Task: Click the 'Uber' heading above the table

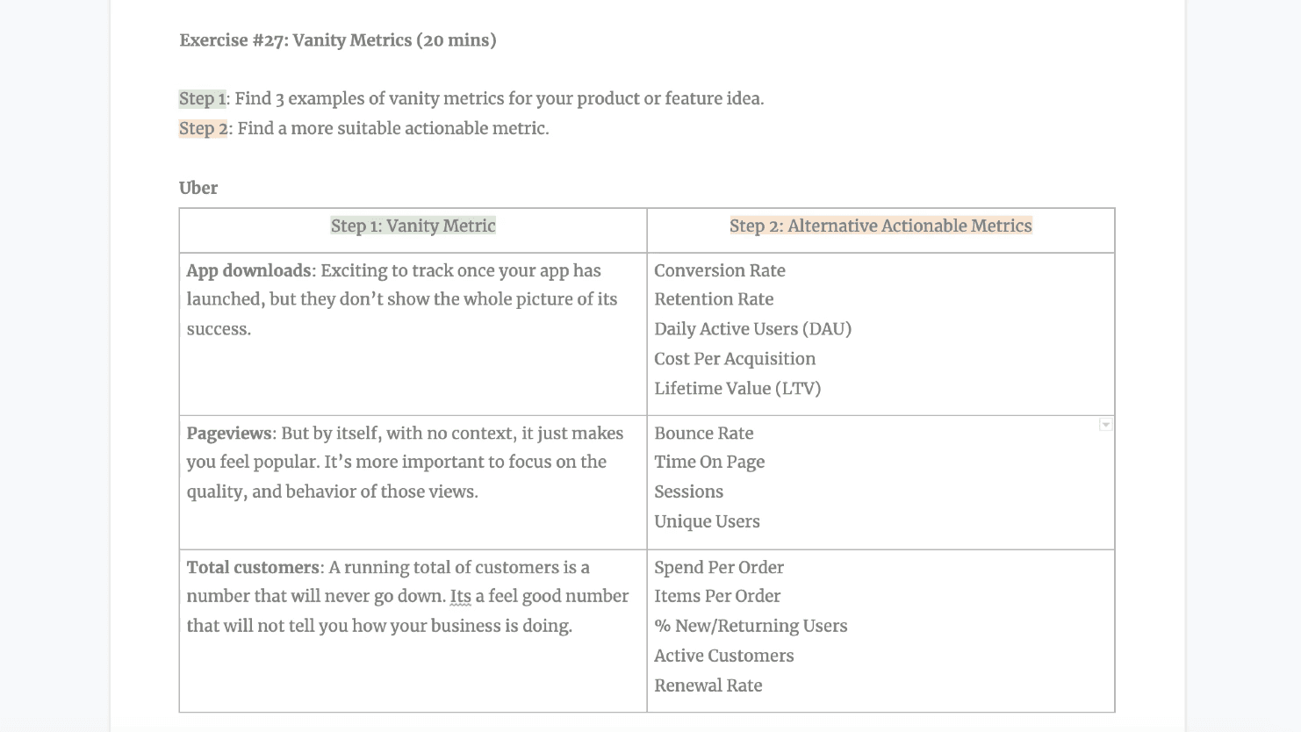Action: click(x=198, y=188)
